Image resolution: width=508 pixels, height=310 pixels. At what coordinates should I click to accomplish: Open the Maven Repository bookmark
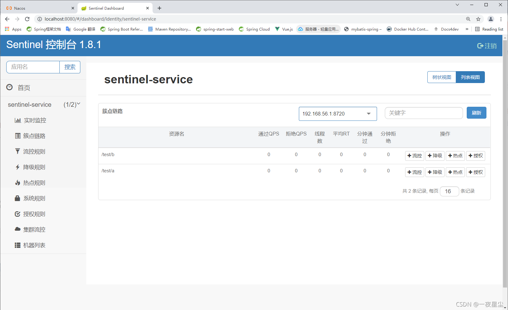[x=169, y=29]
